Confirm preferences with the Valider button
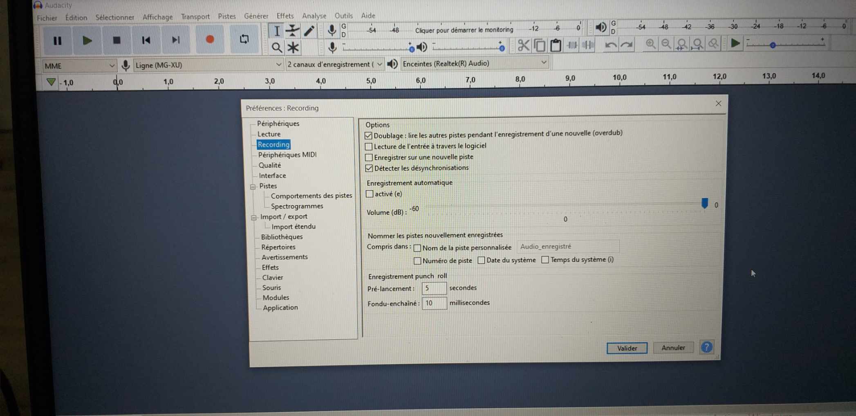This screenshot has width=856, height=416. [x=627, y=348]
